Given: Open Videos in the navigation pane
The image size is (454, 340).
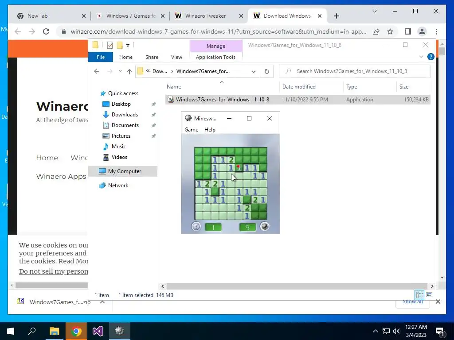Looking at the screenshot, I should click(x=119, y=157).
